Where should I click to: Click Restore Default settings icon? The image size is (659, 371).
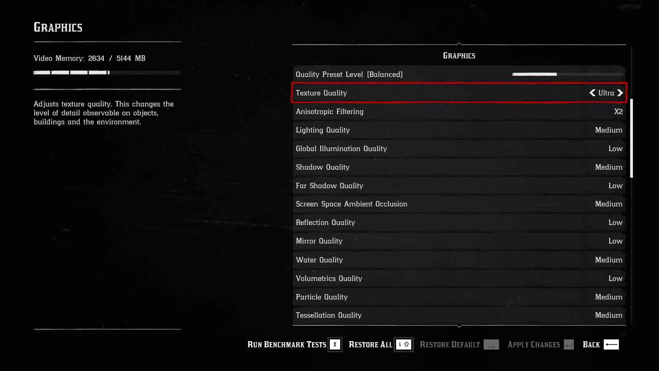point(490,344)
